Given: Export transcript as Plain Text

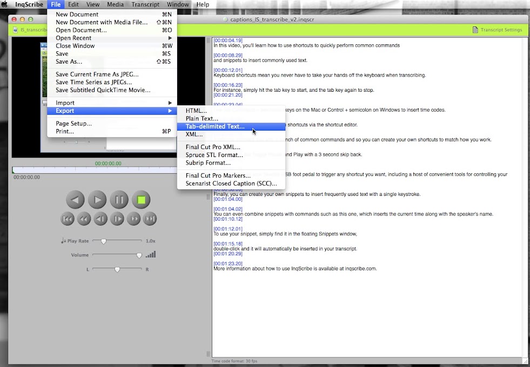Looking at the screenshot, I should coord(231,119).
